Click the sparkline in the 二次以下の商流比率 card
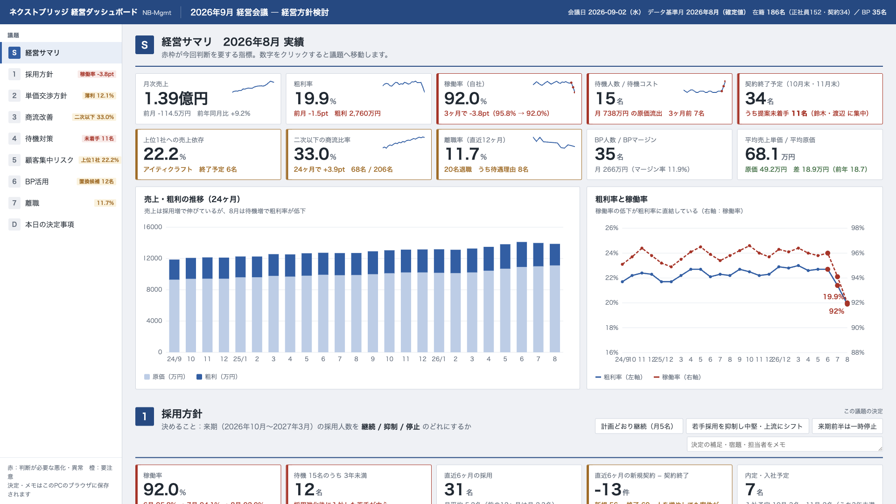This screenshot has height=504, width=896. point(404,142)
